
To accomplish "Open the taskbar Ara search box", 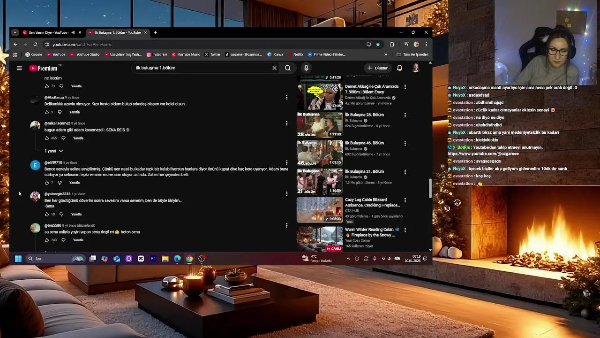I will pyautogui.click(x=55, y=259).
